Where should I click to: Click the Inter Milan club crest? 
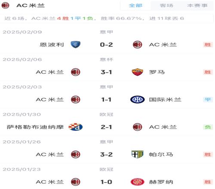[137, 100]
